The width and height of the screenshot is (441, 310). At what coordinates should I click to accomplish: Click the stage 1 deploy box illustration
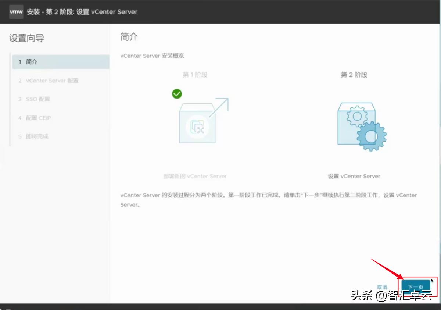click(x=203, y=121)
